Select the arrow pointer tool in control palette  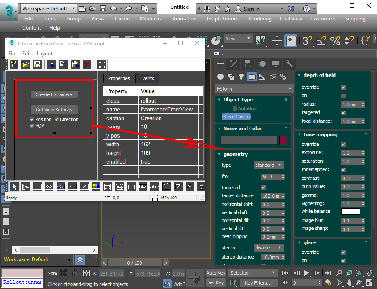coord(14,186)
